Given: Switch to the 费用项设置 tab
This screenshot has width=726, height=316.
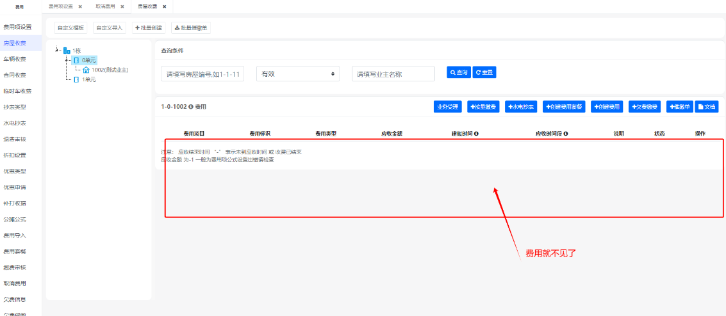Looking at the screenshot, I should point(61,6).
